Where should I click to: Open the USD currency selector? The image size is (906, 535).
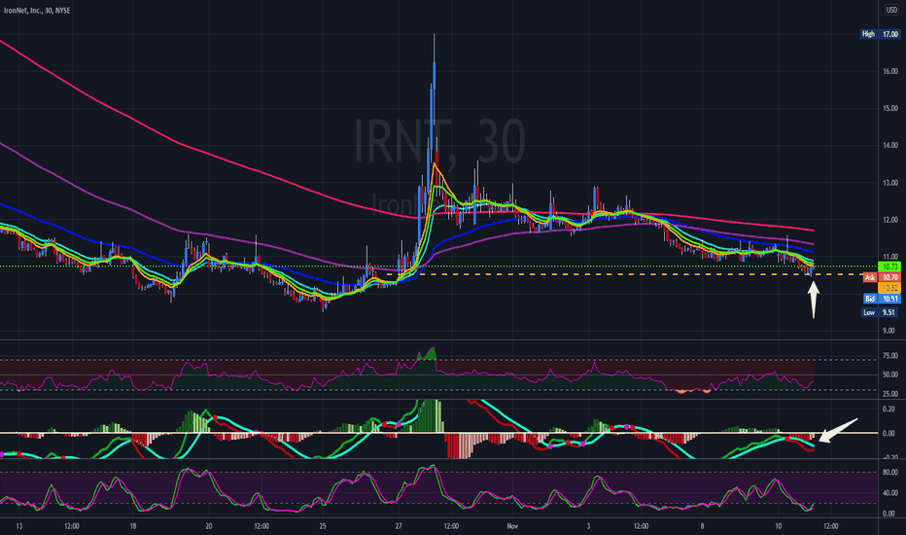point(892,10)
